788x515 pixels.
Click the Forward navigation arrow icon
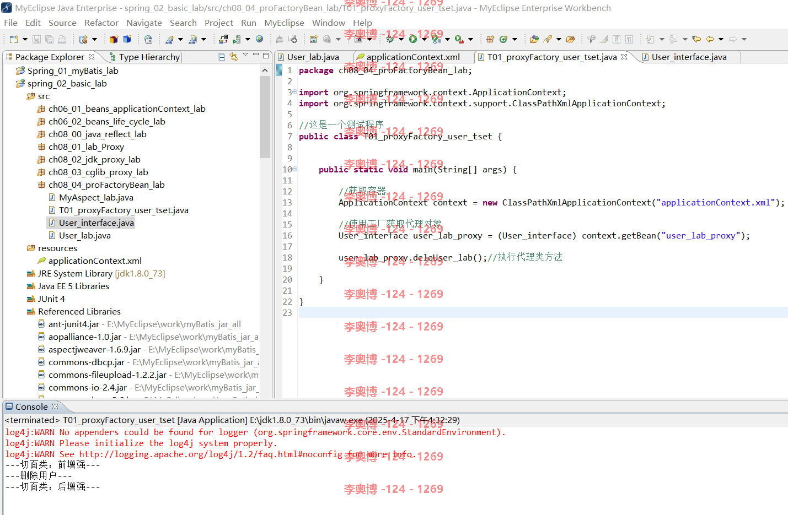(x=733, y=39)
